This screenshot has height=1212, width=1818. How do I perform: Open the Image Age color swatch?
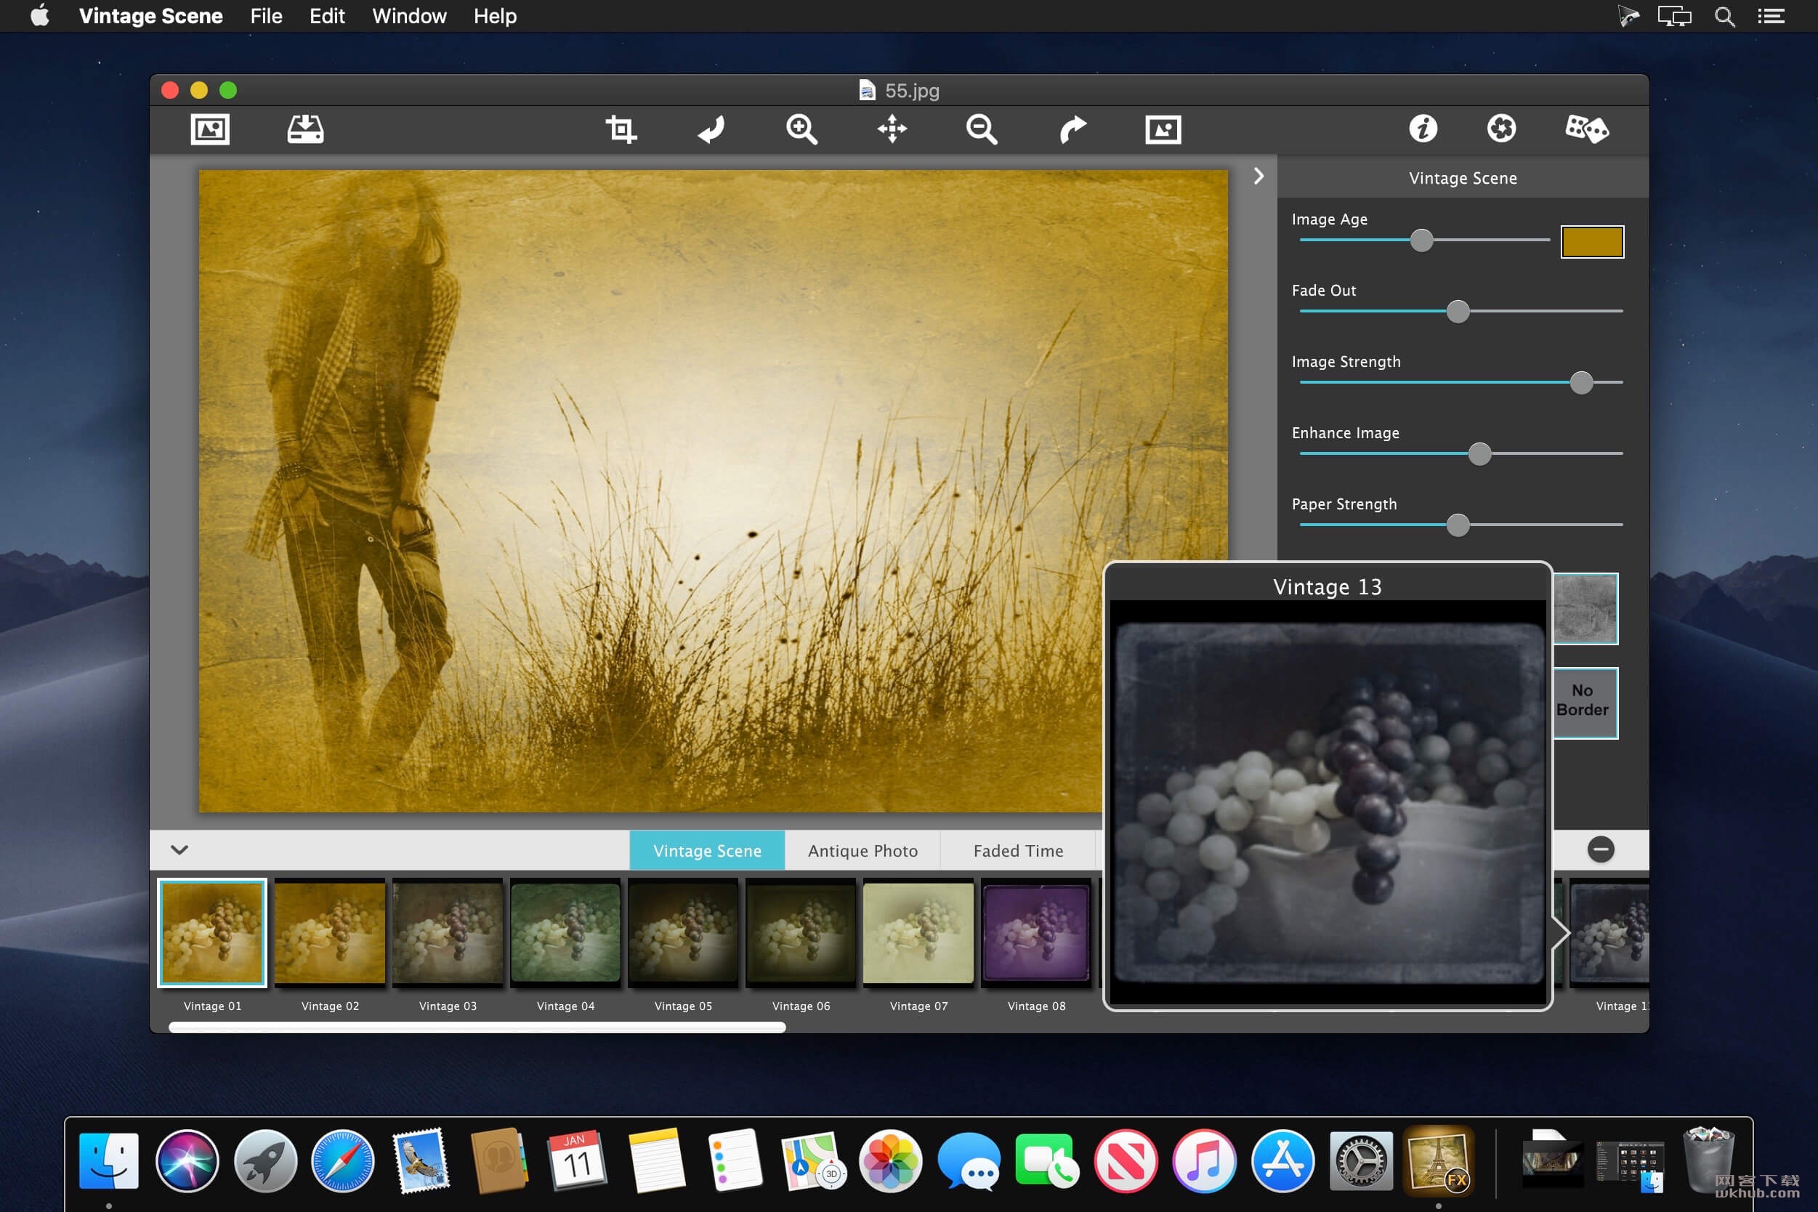[x=1592, y=242]
